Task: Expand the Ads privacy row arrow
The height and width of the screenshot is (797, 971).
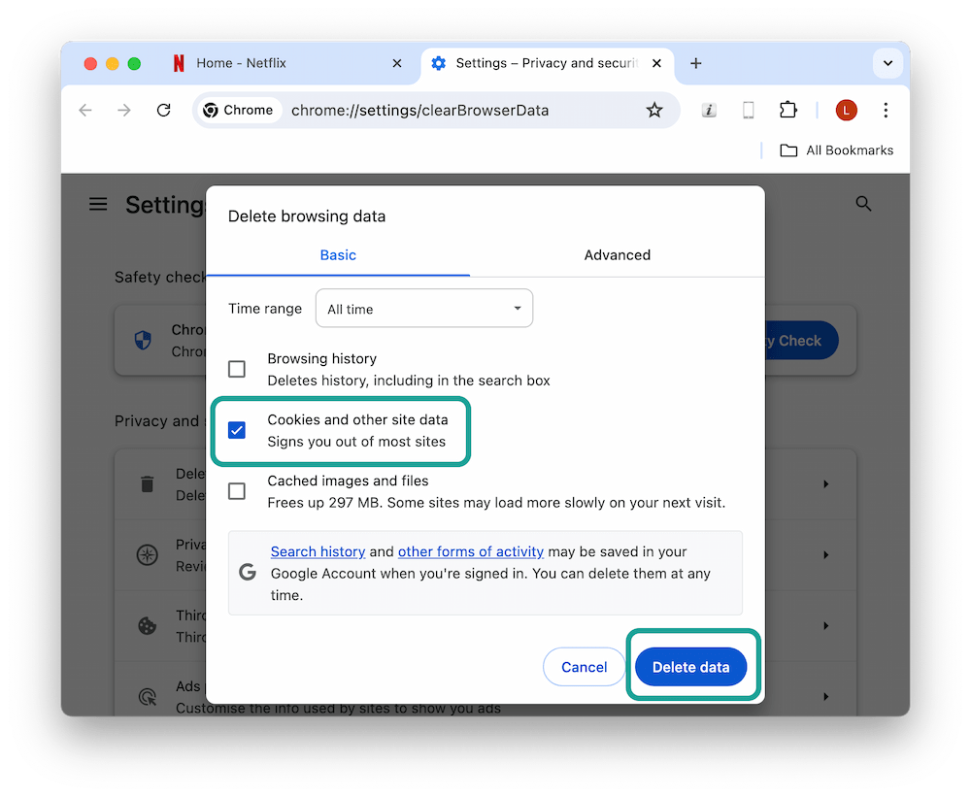Action: click(x=825, y=697)
